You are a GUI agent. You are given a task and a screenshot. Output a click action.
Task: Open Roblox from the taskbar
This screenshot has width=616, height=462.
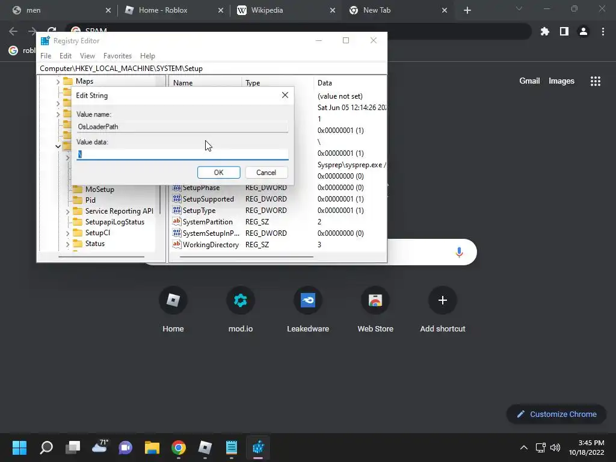tap(205, 448)
